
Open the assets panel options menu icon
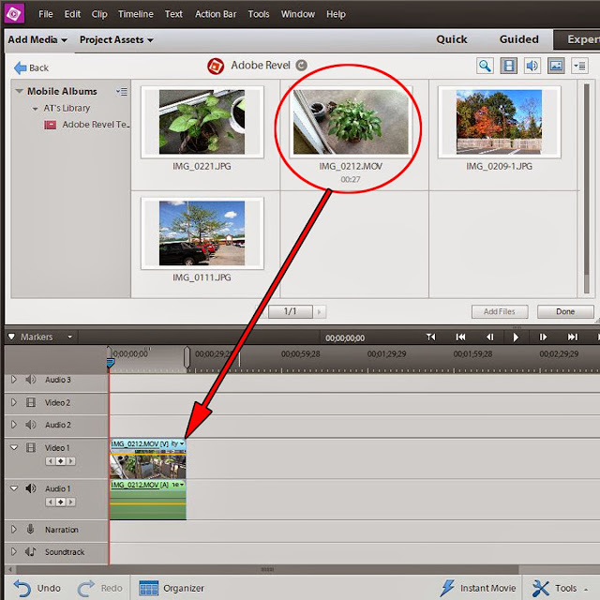coord(579,66)
